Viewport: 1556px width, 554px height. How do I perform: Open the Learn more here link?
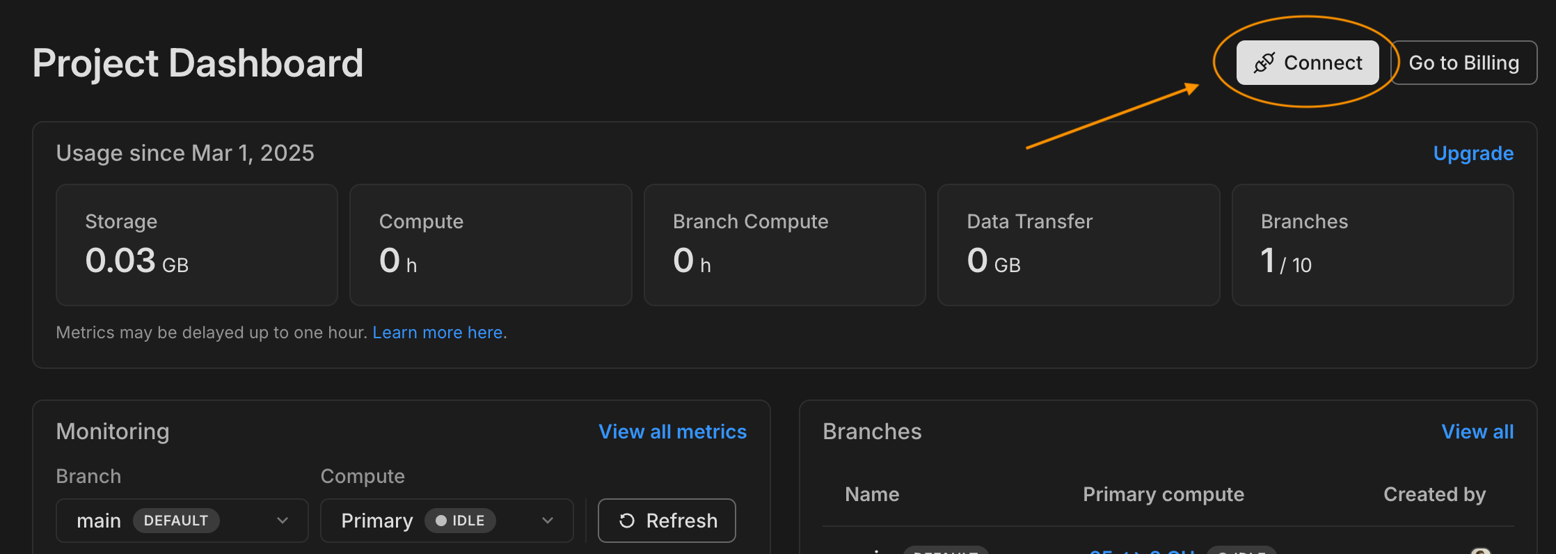coord(438,333)
